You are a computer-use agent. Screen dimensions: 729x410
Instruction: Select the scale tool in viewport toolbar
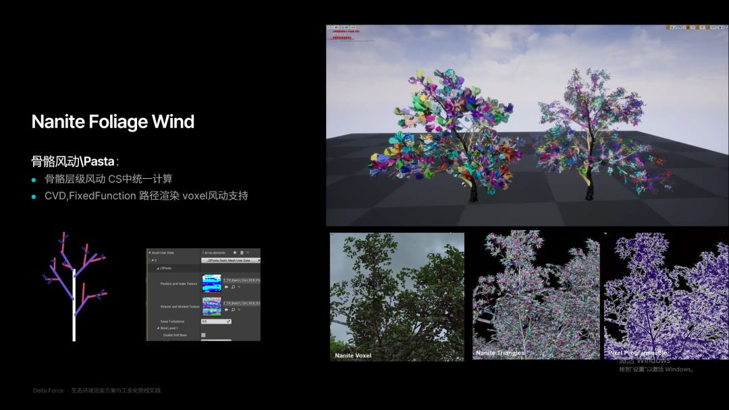click(676, 28)
